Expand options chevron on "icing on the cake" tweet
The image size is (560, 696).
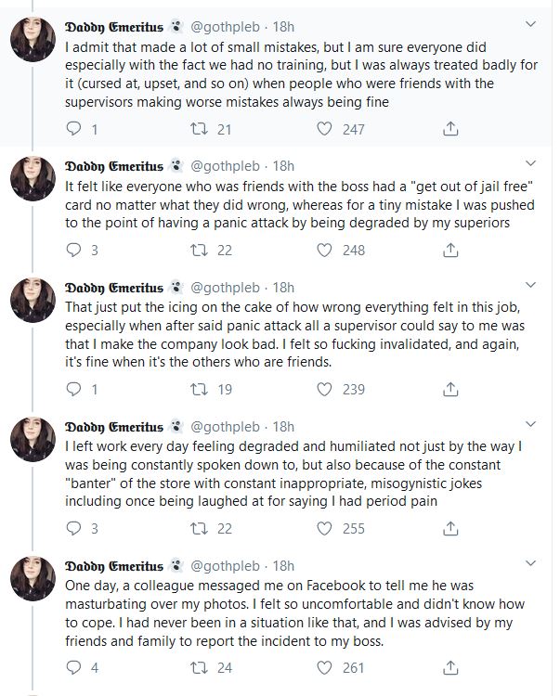click(530, 285)
